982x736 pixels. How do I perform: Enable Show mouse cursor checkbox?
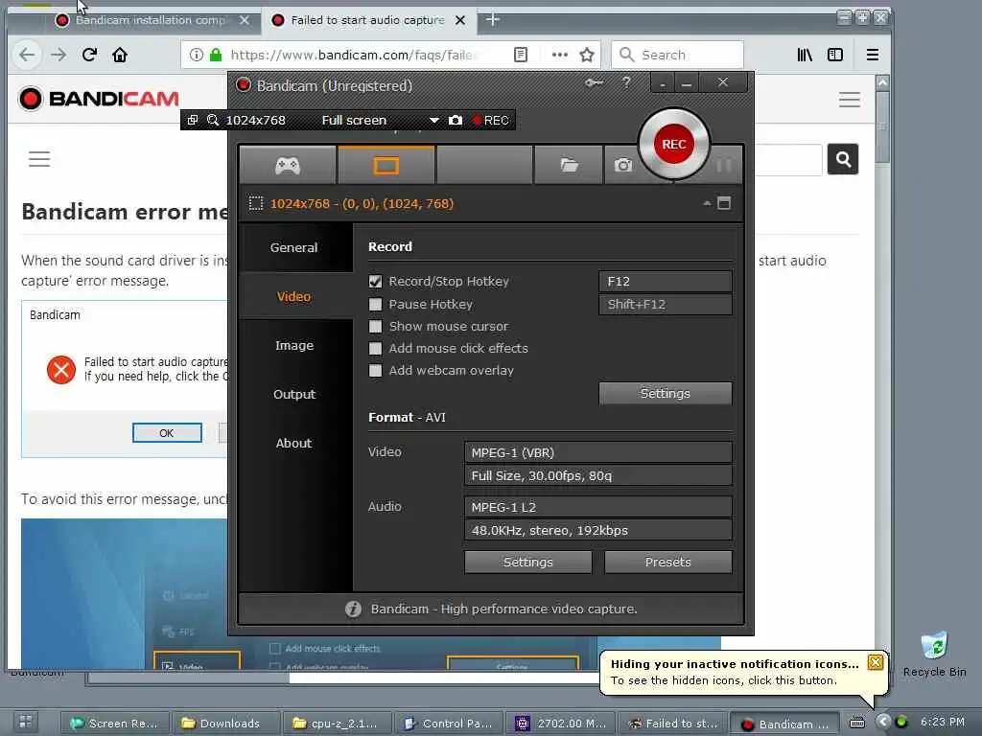pyautogui.click(x=375, y=326)
